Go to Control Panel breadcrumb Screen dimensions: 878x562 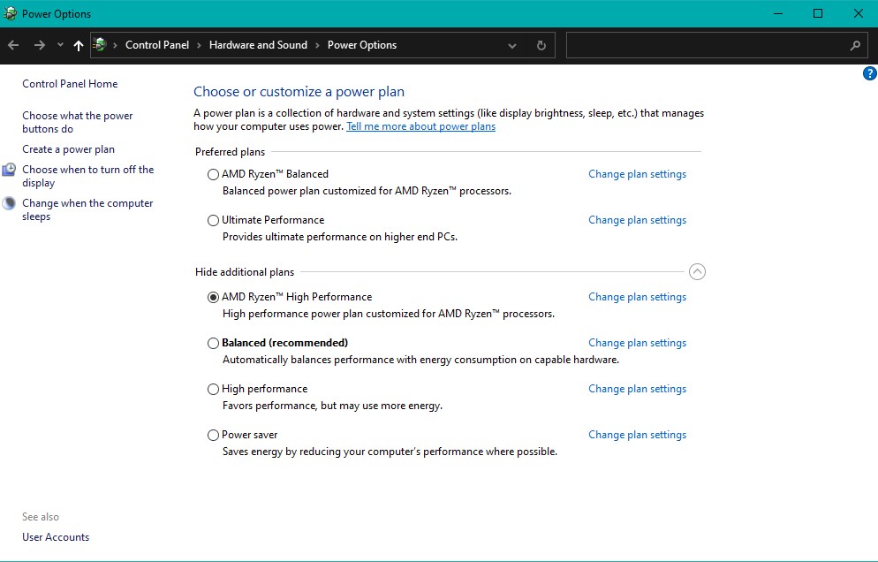pos(157,45)
